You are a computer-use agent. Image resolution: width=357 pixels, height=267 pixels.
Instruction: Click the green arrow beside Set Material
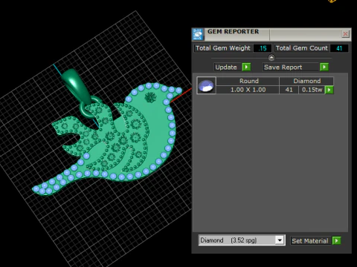pos(337,240)
